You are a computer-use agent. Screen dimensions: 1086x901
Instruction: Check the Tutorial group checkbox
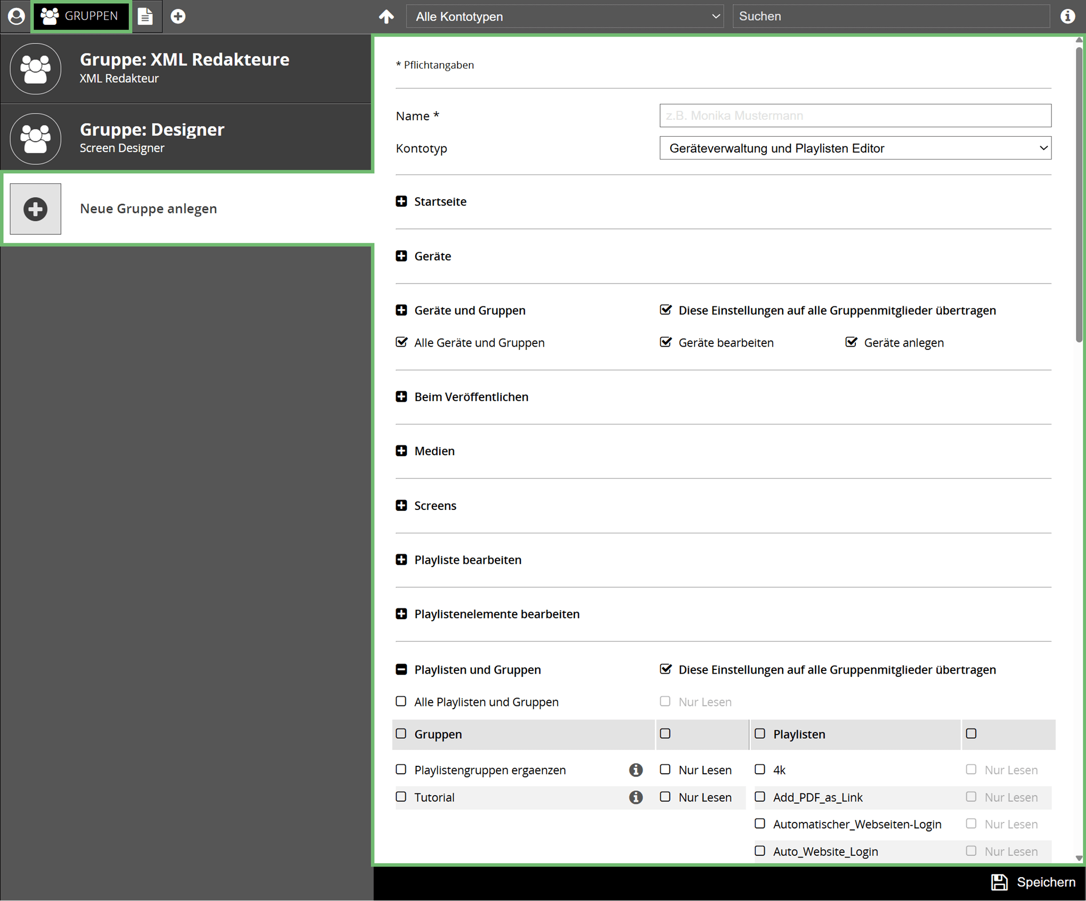point(401,797)
